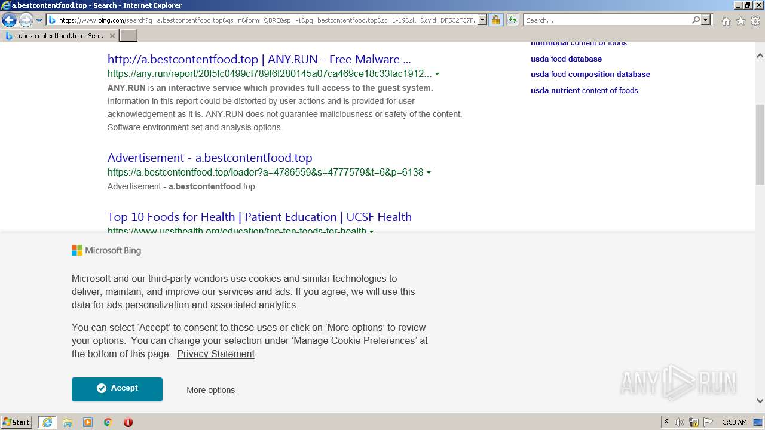Viewport: 765px width, 430px height.
Task: Refresh the page with the green arrows icon
Action: pyautogui.click(x=513, y=20)
